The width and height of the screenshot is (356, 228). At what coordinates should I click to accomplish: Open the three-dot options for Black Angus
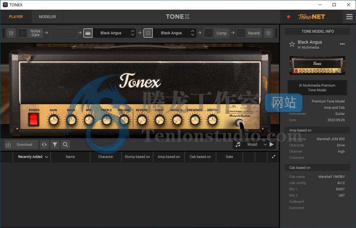click(342, 44)
